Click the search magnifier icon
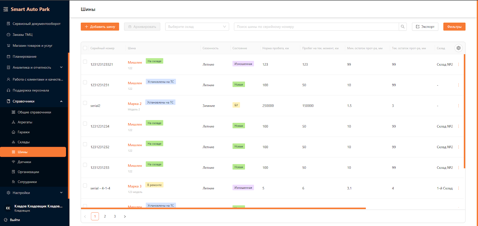The image size is (478, 226). (402, 27)
